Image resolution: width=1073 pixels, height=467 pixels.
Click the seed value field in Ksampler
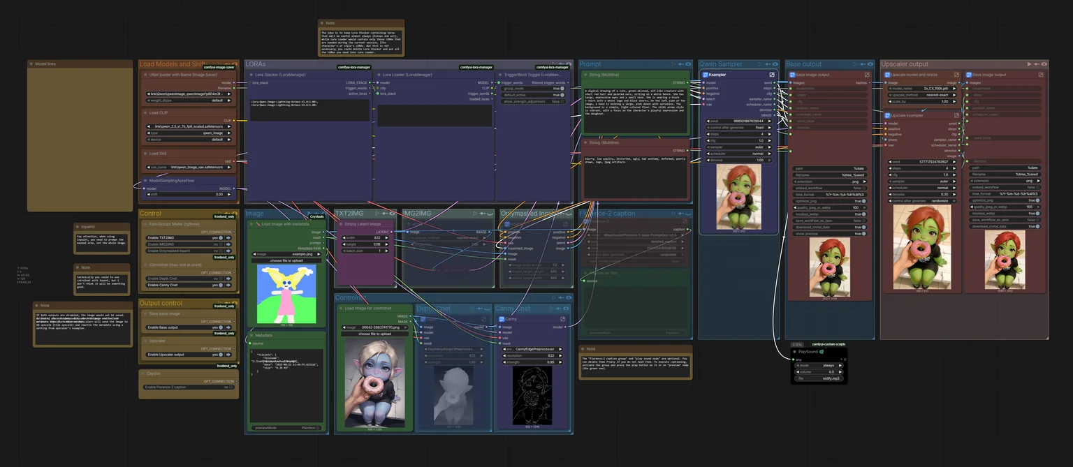click(739, 121)
